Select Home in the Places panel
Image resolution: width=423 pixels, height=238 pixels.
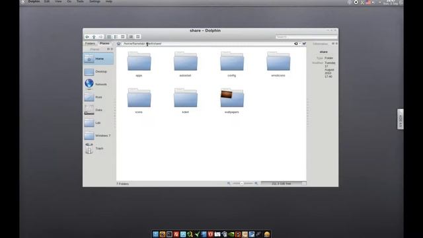click(98, 59)
